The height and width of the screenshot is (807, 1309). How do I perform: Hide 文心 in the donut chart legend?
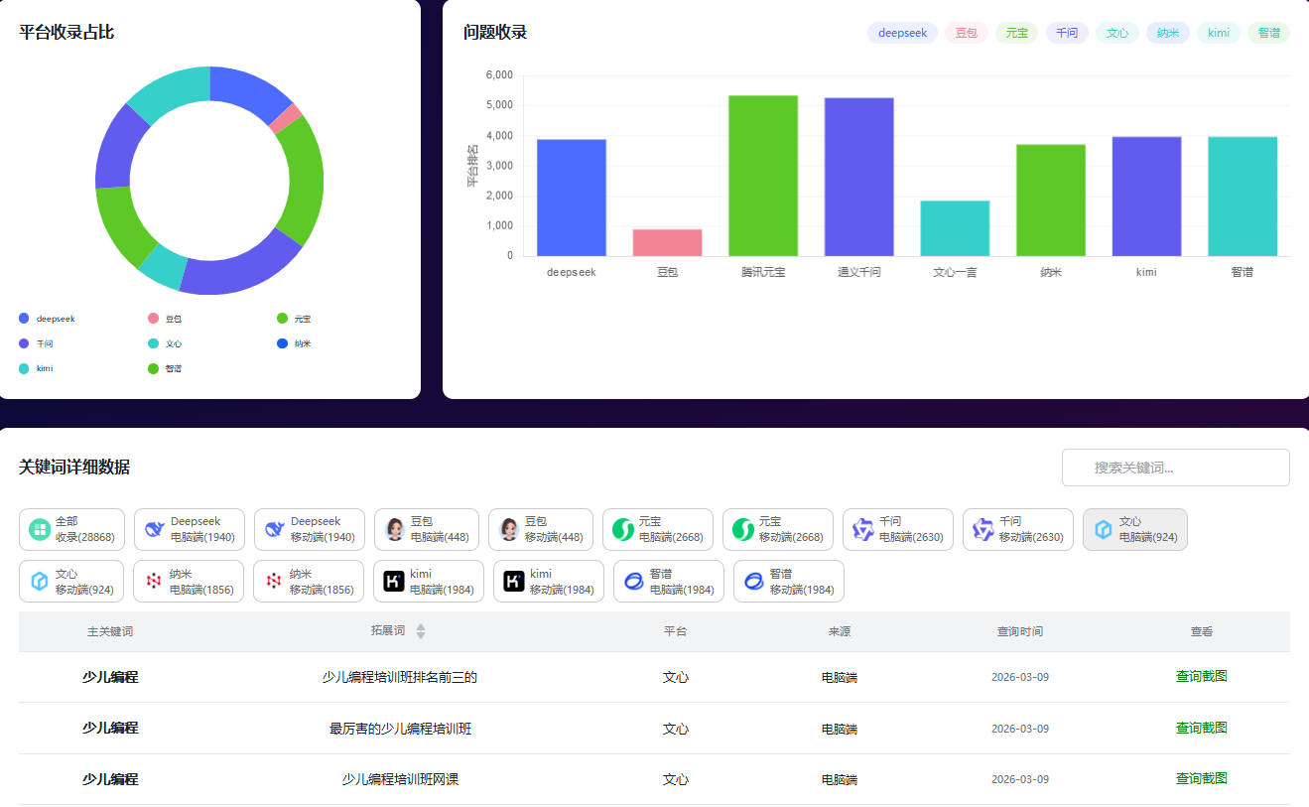click(165, 343)
